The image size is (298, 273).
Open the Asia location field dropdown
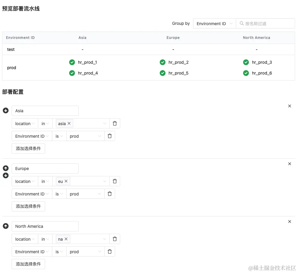(x=25, y=123)
